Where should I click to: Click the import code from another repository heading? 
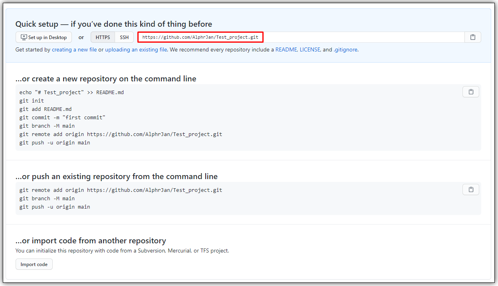[x=91, y=241]
